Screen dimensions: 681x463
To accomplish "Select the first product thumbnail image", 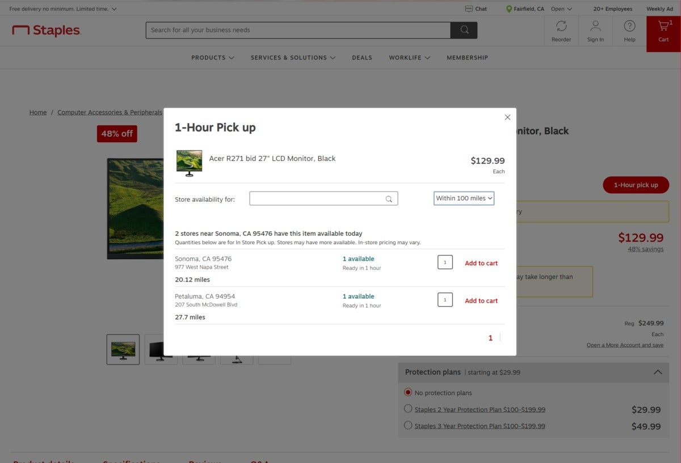I will click(x=123, y=350).
